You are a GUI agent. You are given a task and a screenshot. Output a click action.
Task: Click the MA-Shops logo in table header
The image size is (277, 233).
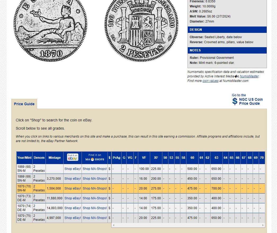click(95, 159)
